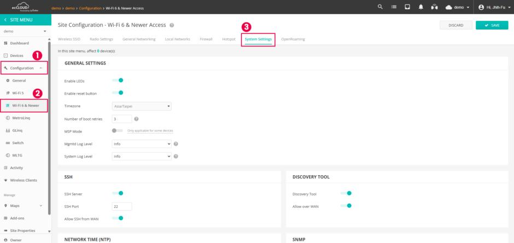Click the binoculars icon in header

(x=435, y=7)
